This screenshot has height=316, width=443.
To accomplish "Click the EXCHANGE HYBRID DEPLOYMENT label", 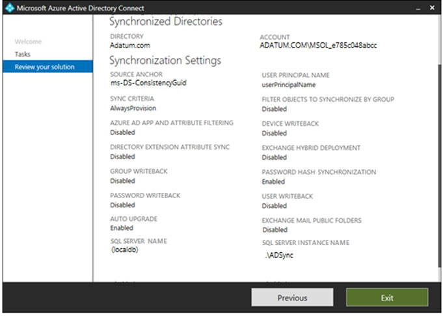I will coord(311,148).
